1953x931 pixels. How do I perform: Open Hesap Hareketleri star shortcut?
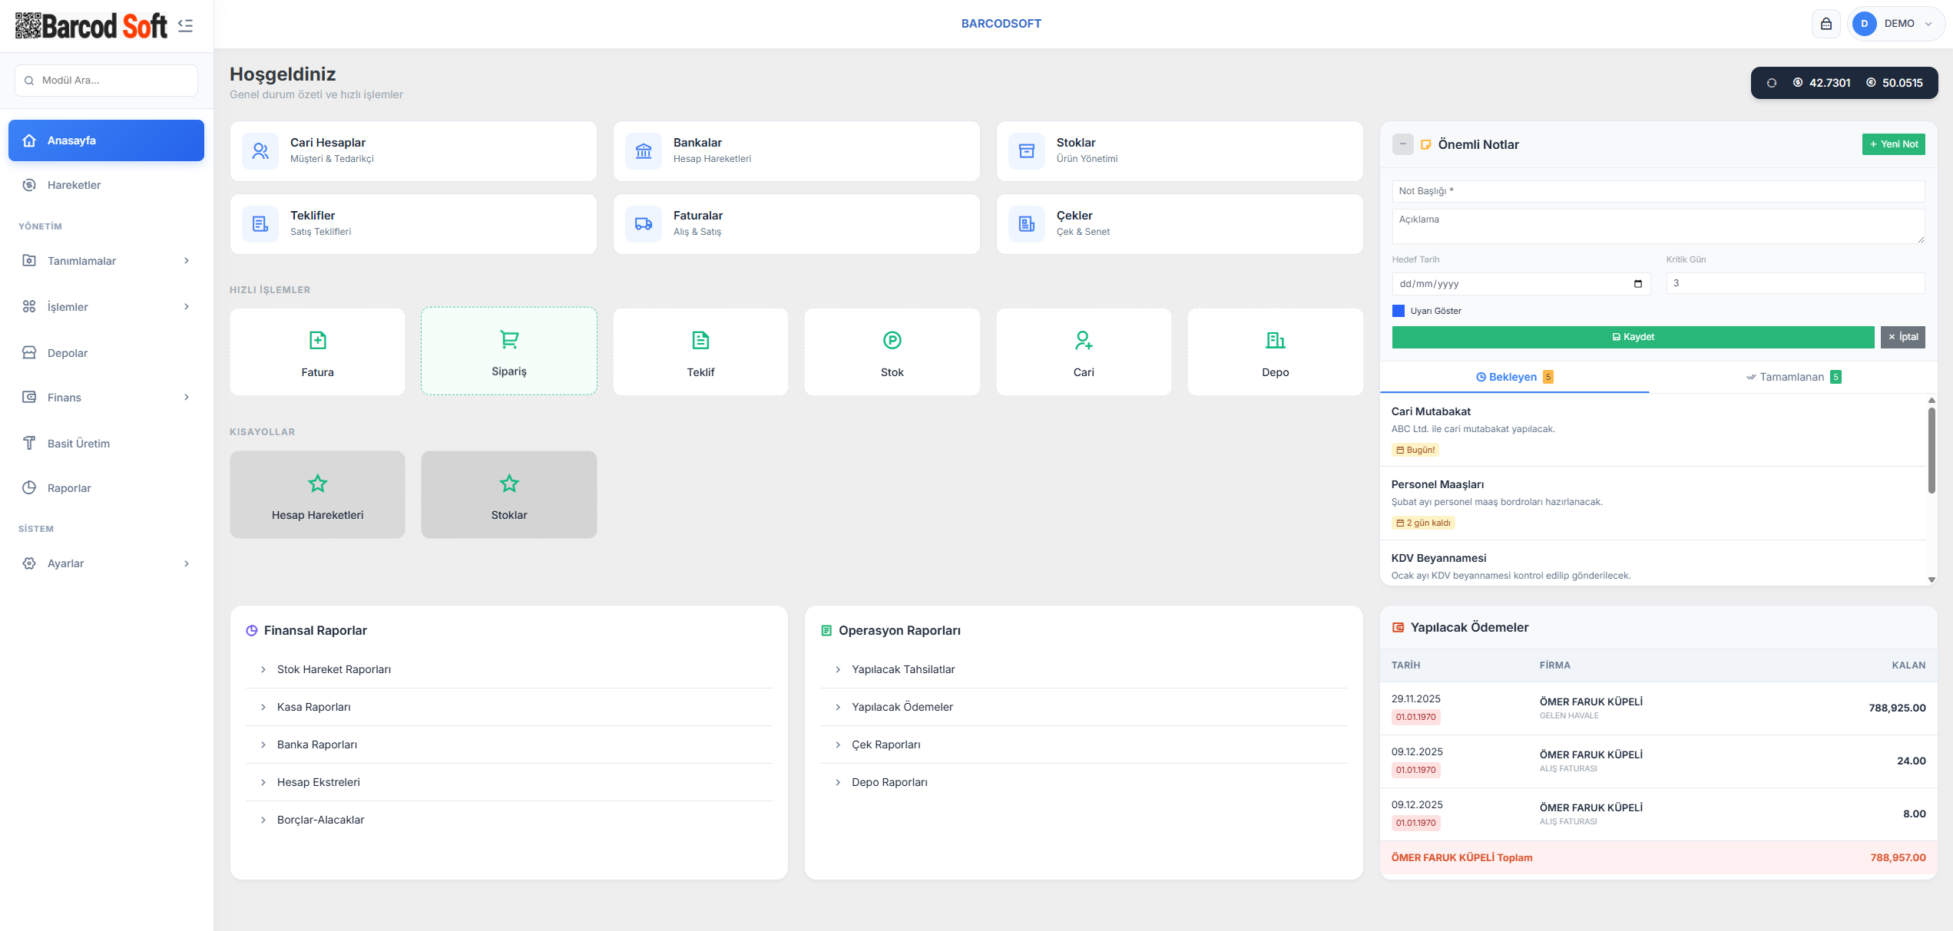(x=317, y=484)
